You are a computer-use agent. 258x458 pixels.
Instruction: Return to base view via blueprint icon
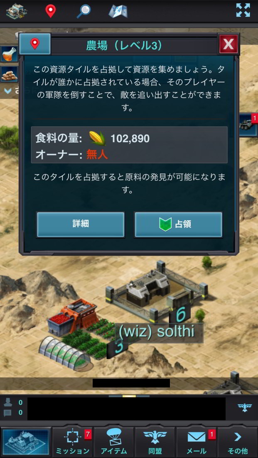click(26, 441)
